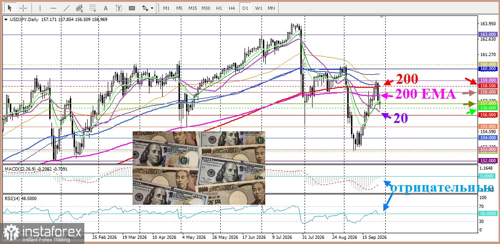Click the 25 Feb 2026 date label
Image resolution: width=500 pixels, height=244 pixels.
(104, 237)
